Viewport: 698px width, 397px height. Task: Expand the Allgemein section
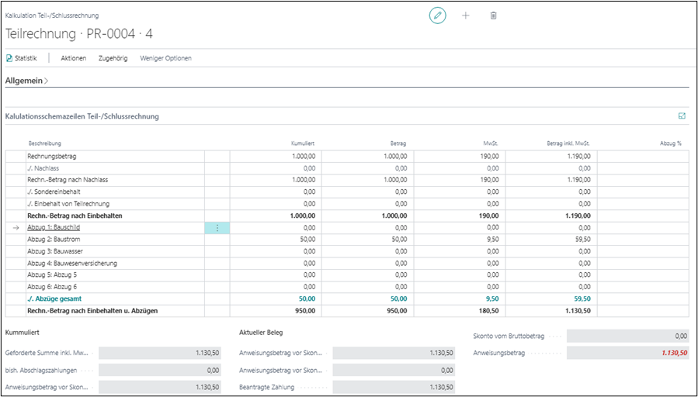point(26,80)
